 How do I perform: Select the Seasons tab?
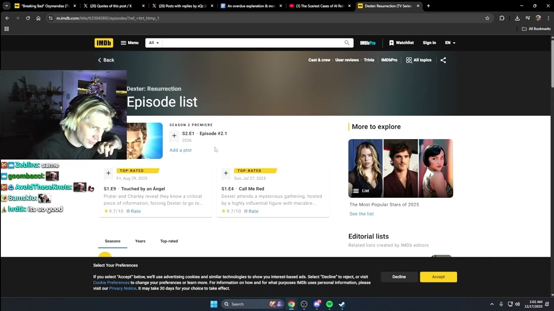(x=113, y=241)
